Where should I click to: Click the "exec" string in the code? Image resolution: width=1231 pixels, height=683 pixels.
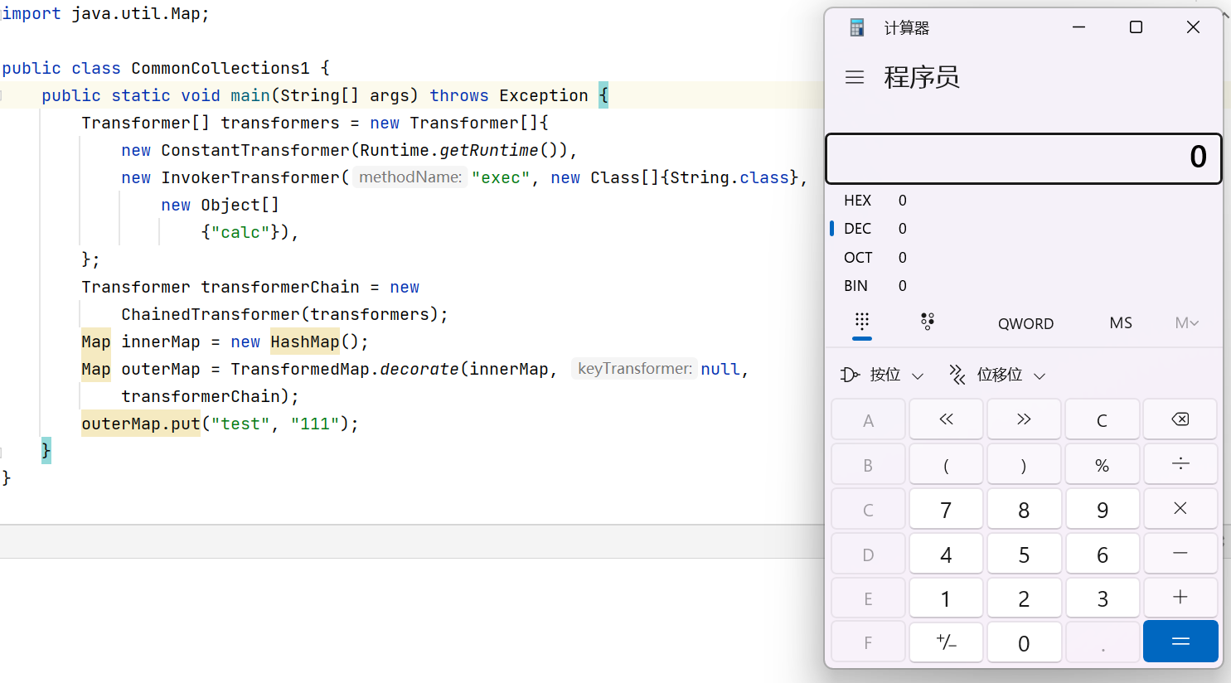click(x=501, y=177)
